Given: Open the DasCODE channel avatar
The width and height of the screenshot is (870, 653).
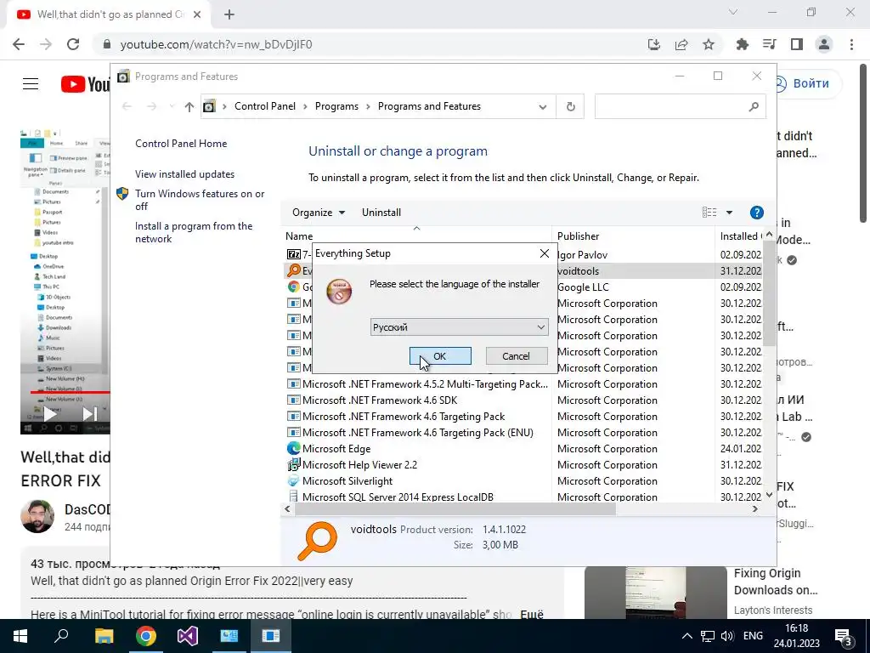Looking at the screenshot, I should pos(37,516).
